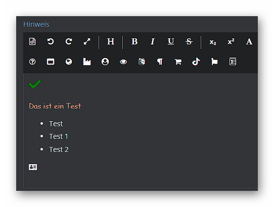Undo the last edit

51,41
